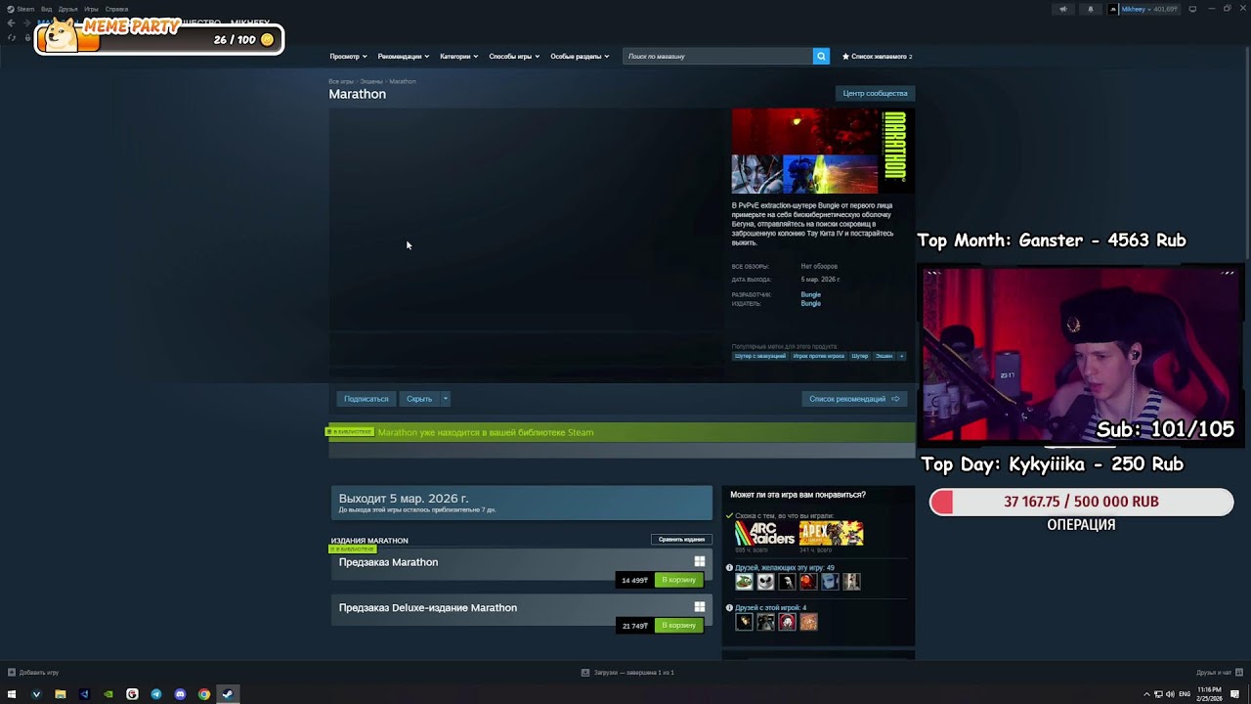The width and height of the screenshot is (1251, 704).
Task: Open the Справка menu
Action: point(116,9)
